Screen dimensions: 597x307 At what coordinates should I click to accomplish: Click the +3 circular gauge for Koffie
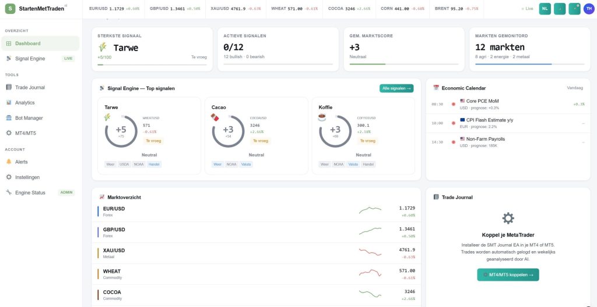pyautogui.click(x=335, y=131)
